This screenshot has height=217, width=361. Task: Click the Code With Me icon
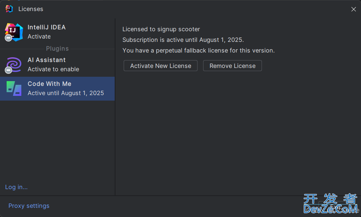(14, 88)
